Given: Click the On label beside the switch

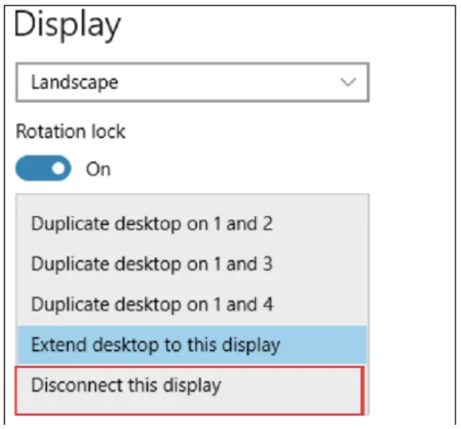Looking at the screenshot, I should point(98,169).
